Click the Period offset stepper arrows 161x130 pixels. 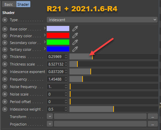click(x=66, y=102)
